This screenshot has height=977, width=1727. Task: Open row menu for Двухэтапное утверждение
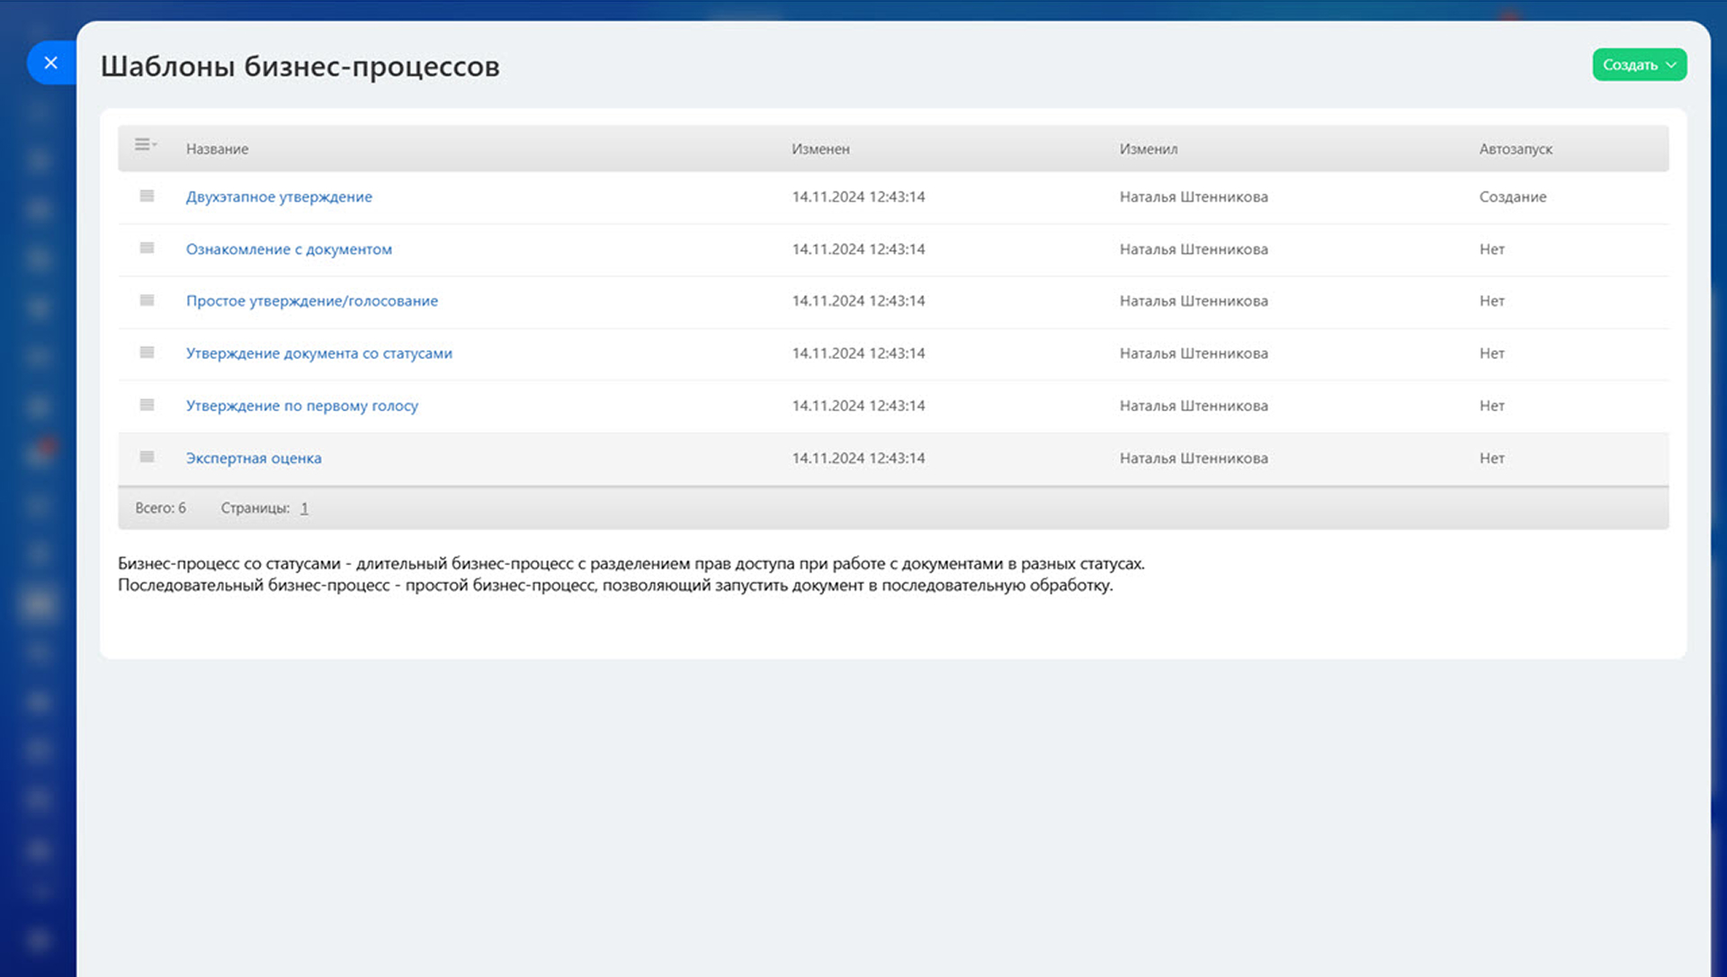pos(147,196)
